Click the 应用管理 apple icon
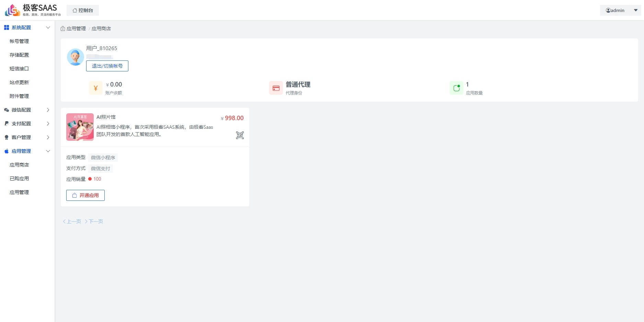 (7, 151)
